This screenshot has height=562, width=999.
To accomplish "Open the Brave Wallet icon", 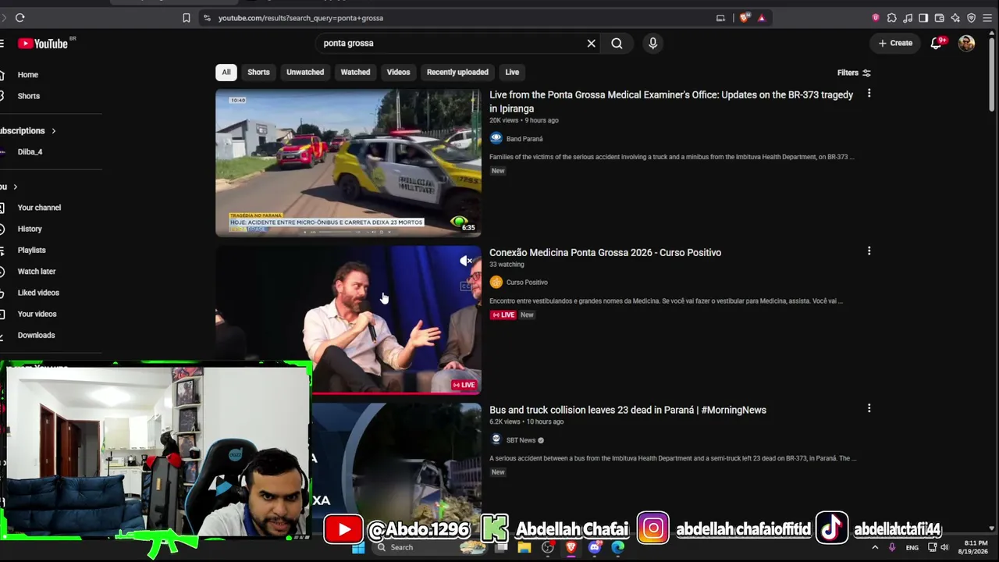I will point(940,18).
